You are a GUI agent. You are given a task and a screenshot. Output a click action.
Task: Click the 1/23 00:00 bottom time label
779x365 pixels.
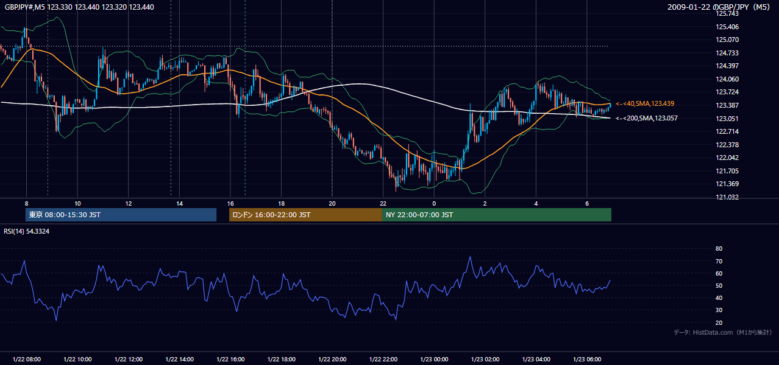coord(434,360)
